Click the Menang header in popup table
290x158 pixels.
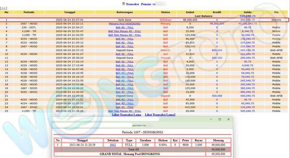[217, 140]
